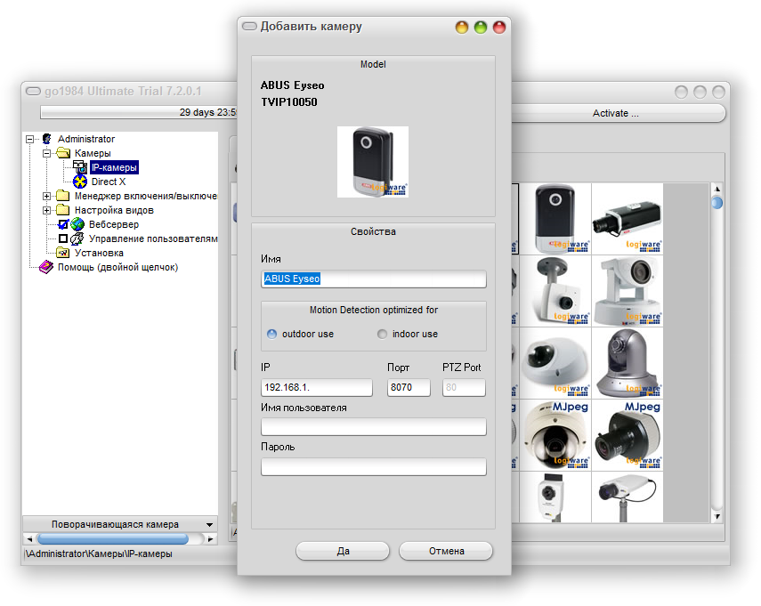The width and height of the screenshot is (761, 606).
Task: Choose the pole-mounted box camera thumbnail
Action: 627,497
